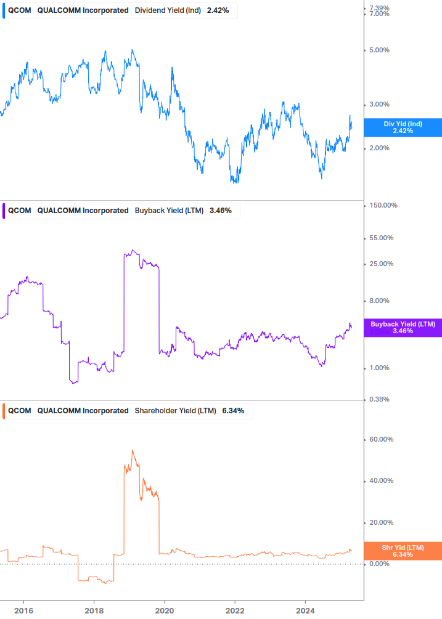Click the 40.00% tick on shareholder axis
442x619 pixels.
coord(381,481)
